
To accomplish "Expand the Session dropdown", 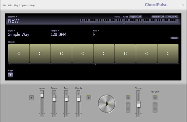I will (12, 17).
